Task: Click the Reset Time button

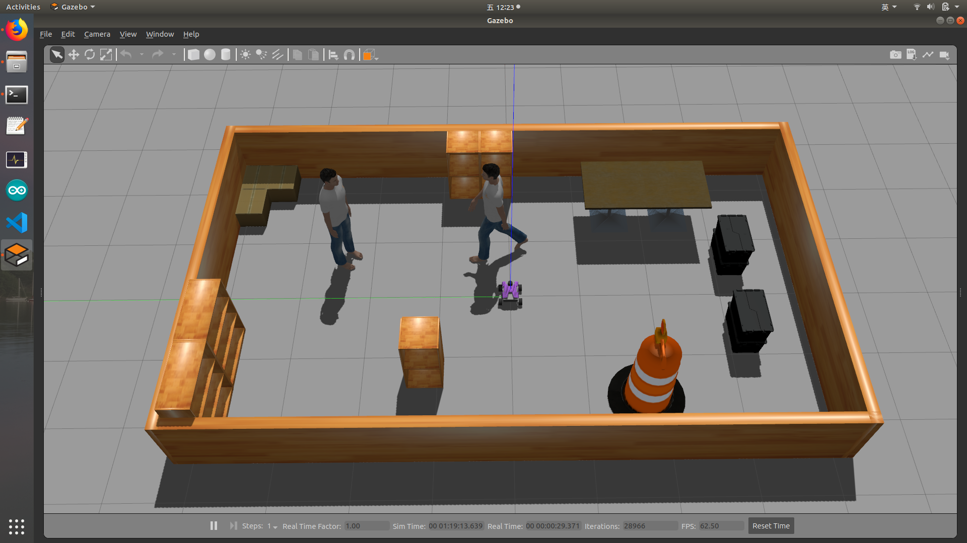Action: pos(771,525)
